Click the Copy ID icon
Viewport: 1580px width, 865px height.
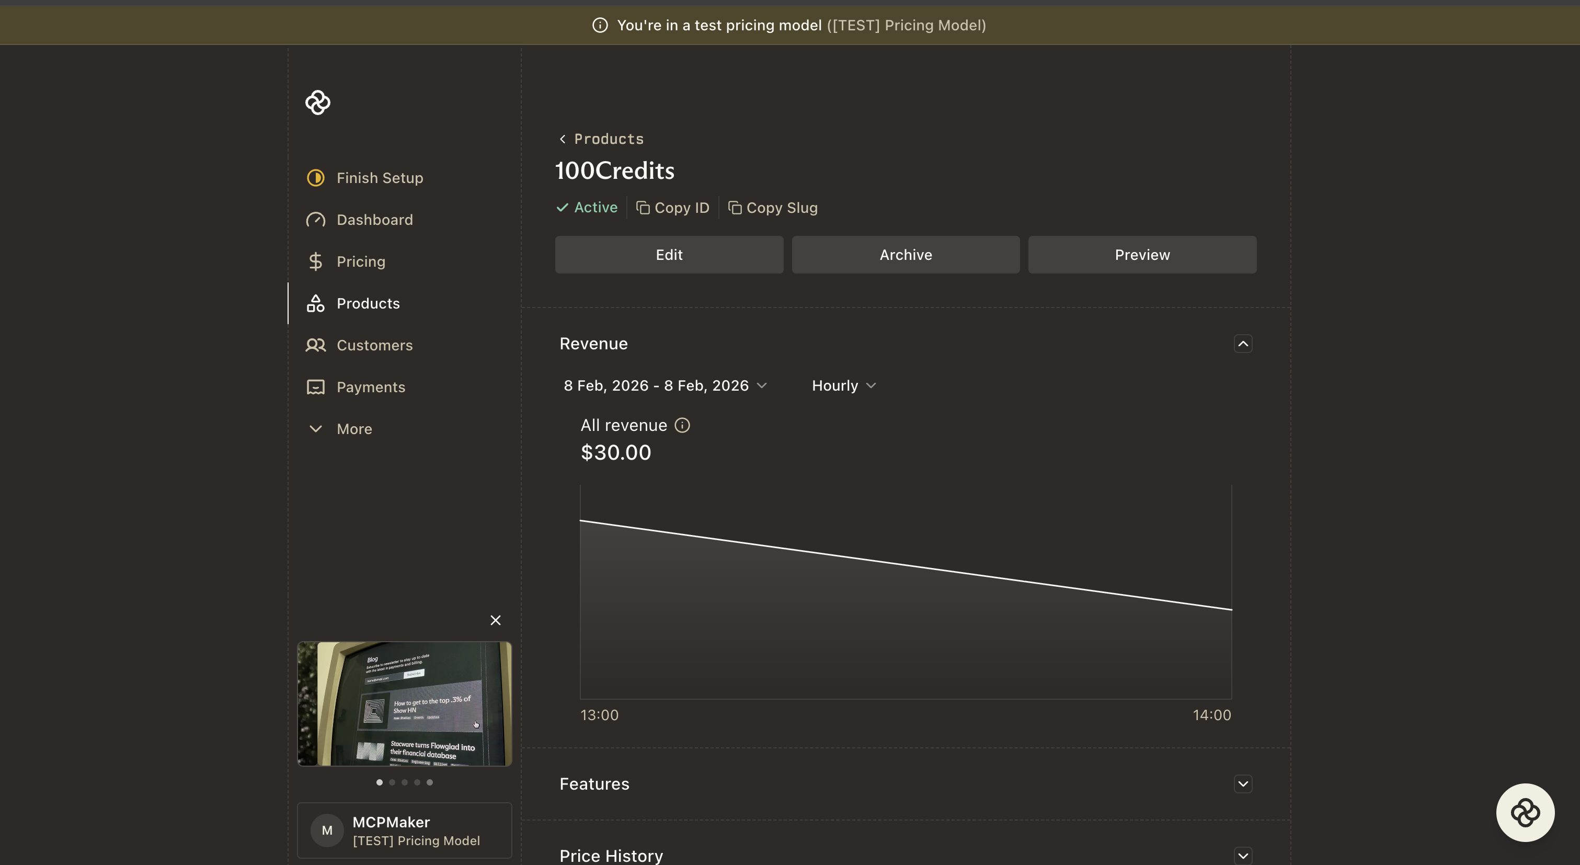pos(643,208)
